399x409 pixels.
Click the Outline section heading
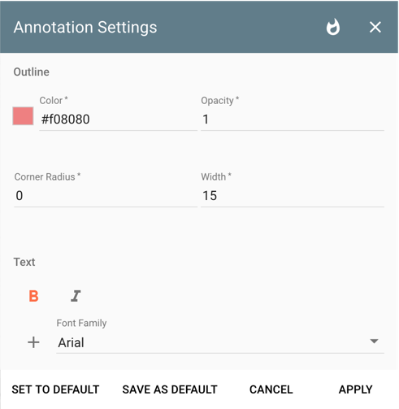coord(32,72)
